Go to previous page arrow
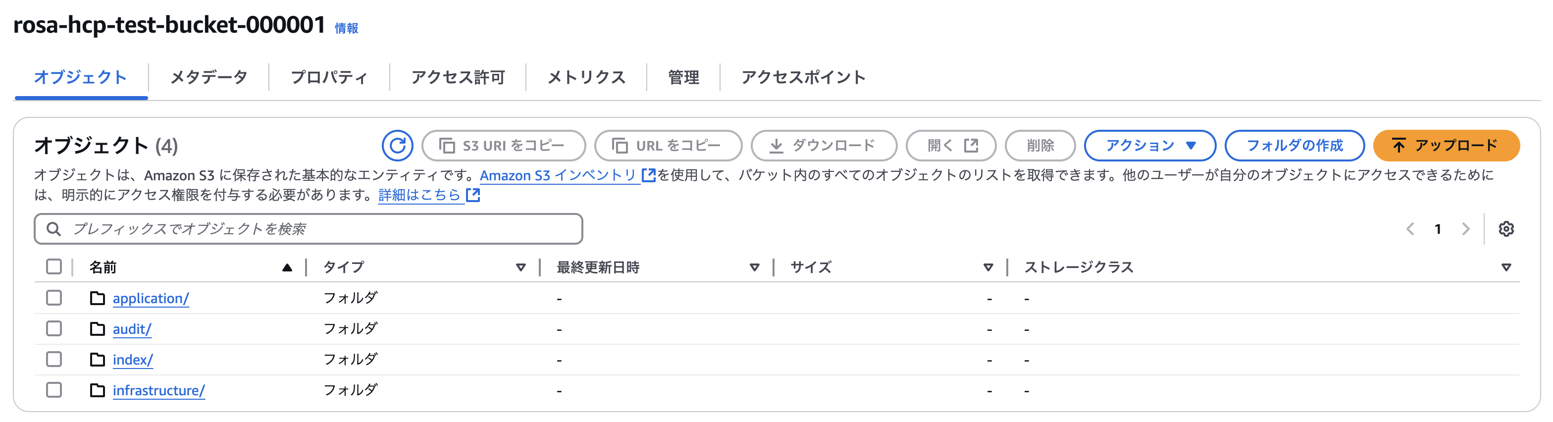The image size is (1553, 422). (x=1410, y=229)
